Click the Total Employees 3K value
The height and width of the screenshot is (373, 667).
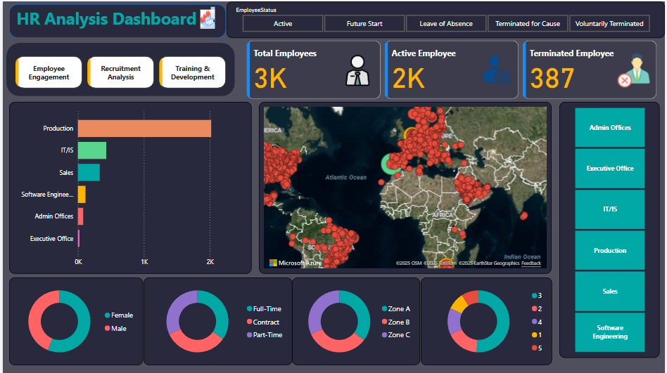(271, 79)
